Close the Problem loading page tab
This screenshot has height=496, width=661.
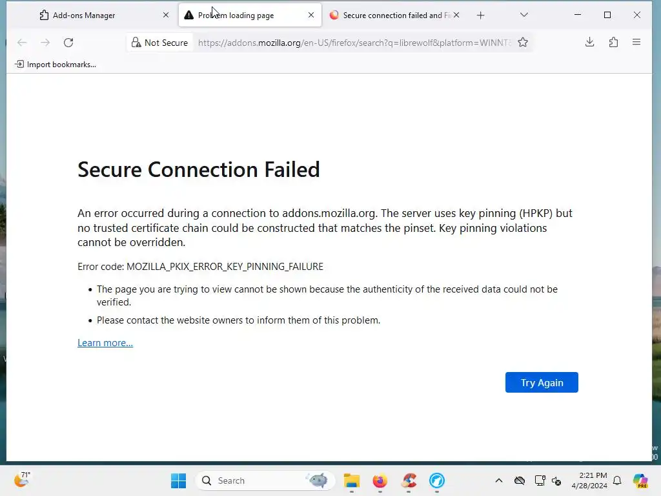click(x=311, y=15)
